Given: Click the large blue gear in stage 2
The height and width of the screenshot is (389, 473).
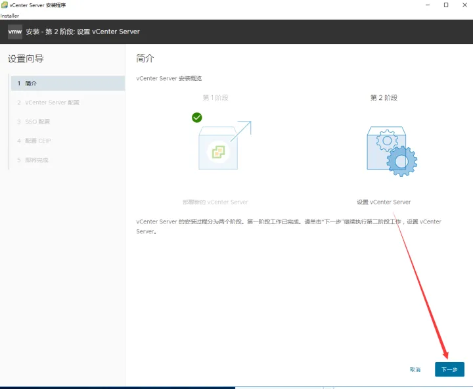Looking at the screenshot, I should pos(402,161).
